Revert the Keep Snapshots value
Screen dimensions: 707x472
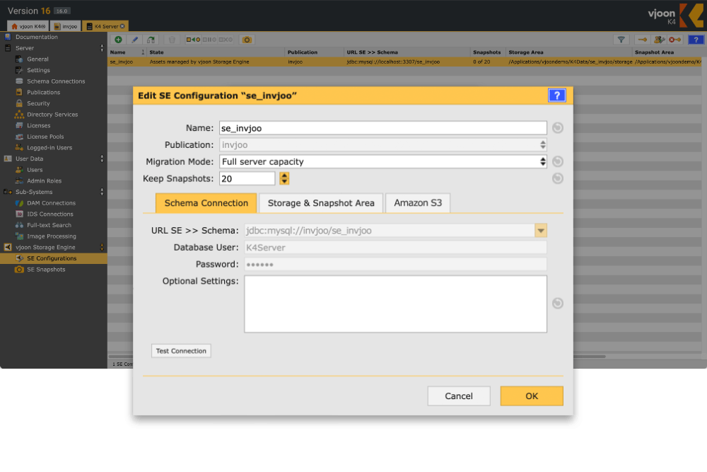tap(558, 178)
